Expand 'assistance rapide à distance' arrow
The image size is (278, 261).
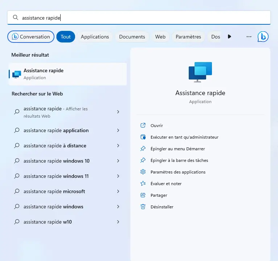click(118, 146)
